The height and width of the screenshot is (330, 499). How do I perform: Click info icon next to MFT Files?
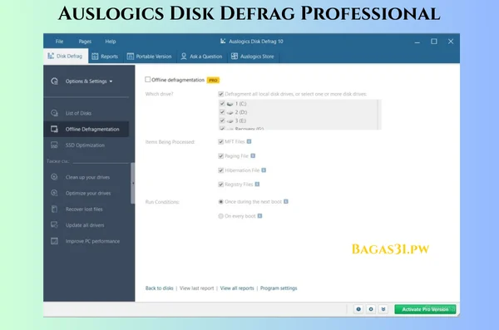[x=249, y=141]
